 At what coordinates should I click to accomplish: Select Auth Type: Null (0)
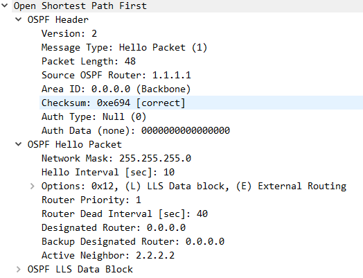click(94, 116)
